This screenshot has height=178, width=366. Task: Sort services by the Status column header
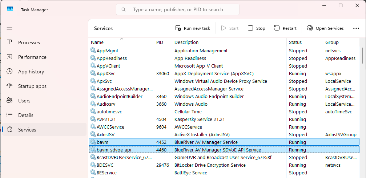(x=295, y=43)
